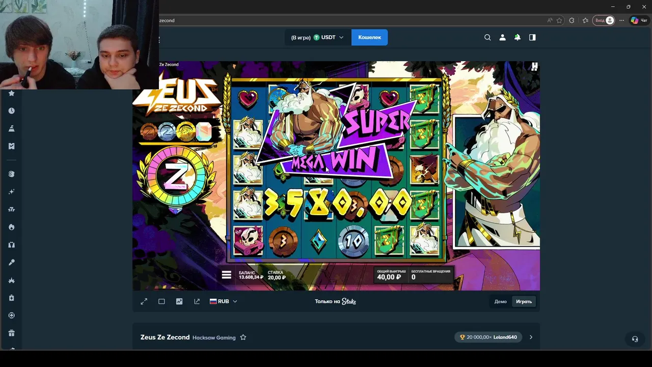652x367 pixels.
Task: Toggle theatre mode rectangle icon
Action: [161, 301]
